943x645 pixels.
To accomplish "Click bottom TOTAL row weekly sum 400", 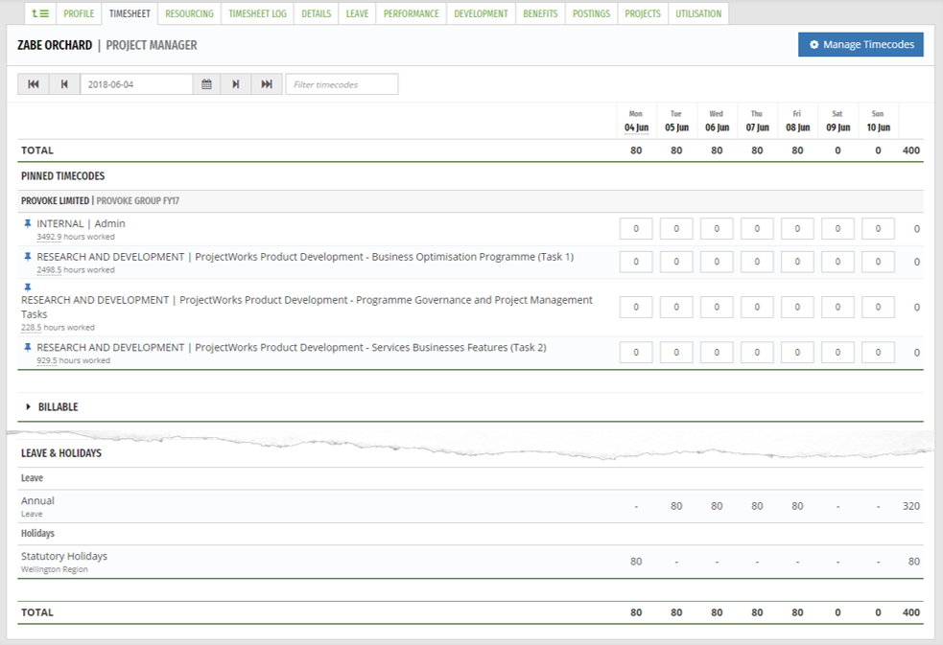I will 911,612.
